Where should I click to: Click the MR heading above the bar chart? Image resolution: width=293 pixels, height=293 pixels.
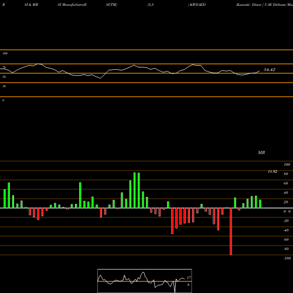click(261, 152)
